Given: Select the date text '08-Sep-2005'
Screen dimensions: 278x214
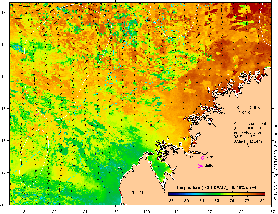Looking at the screenshot, I should click(247, 108).
